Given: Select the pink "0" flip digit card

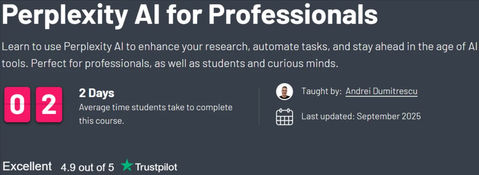Looking at the screenshot, I should [17, 105].
